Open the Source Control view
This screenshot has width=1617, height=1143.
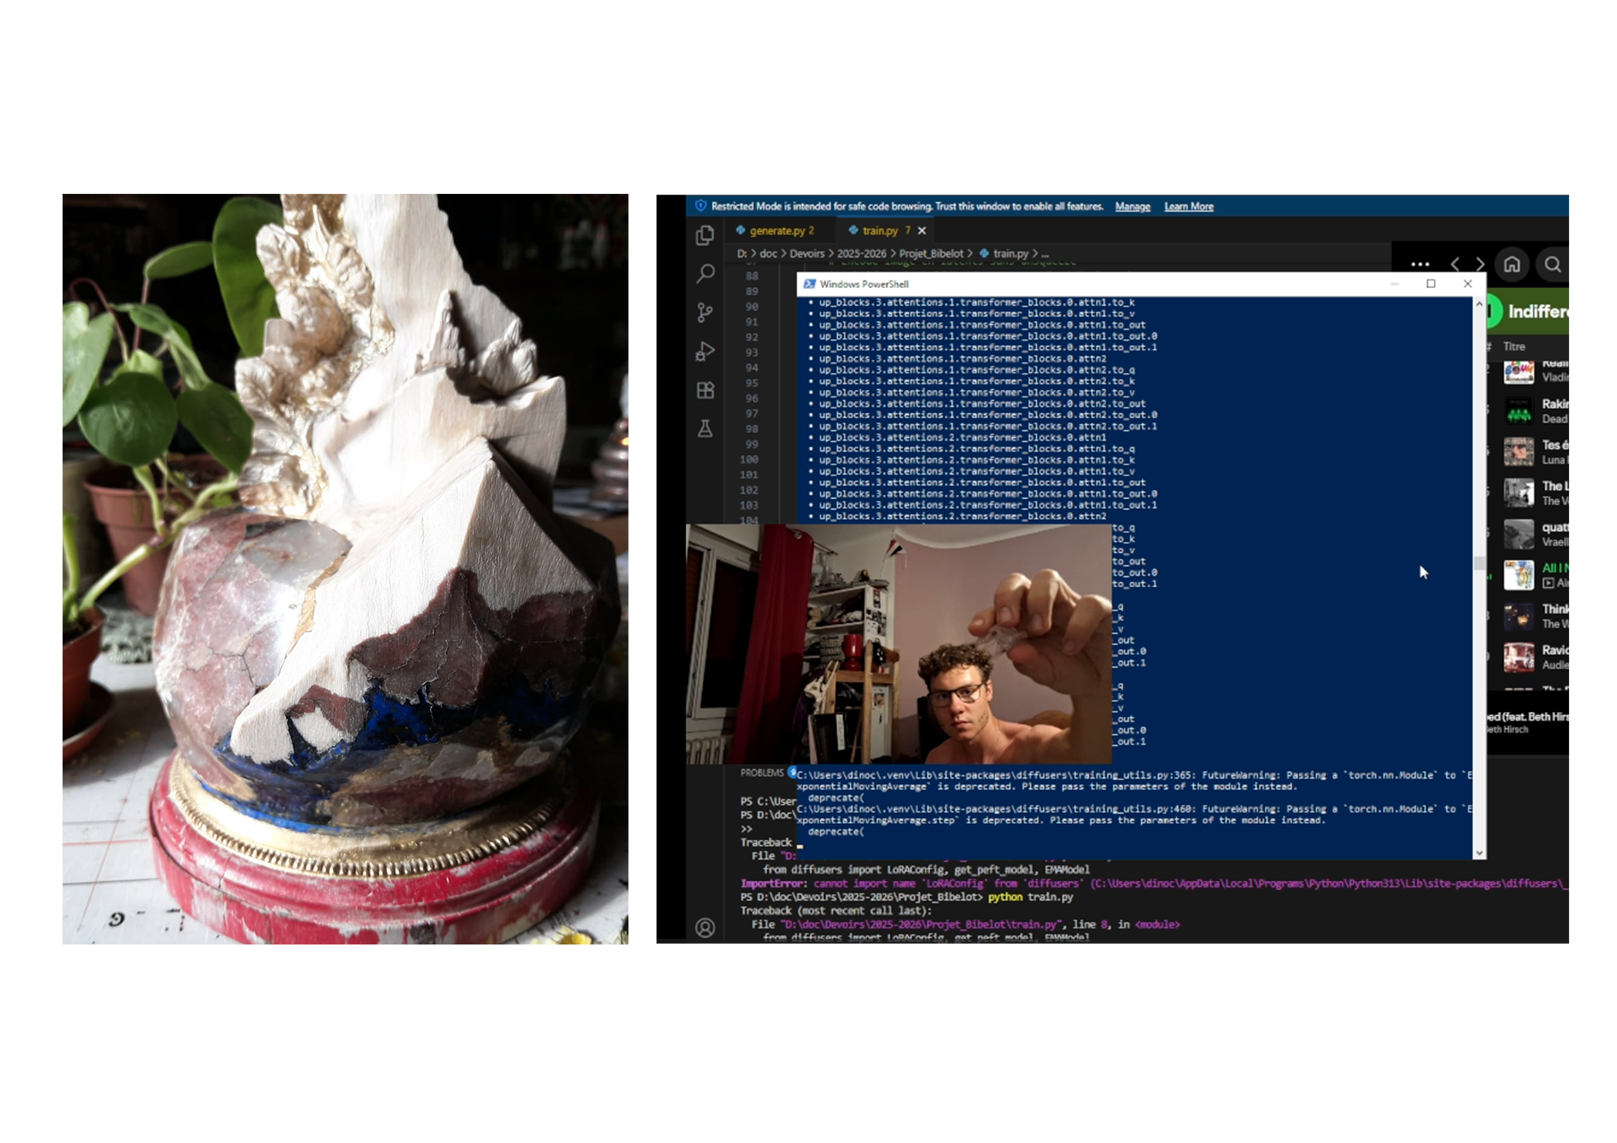point(704,312)
